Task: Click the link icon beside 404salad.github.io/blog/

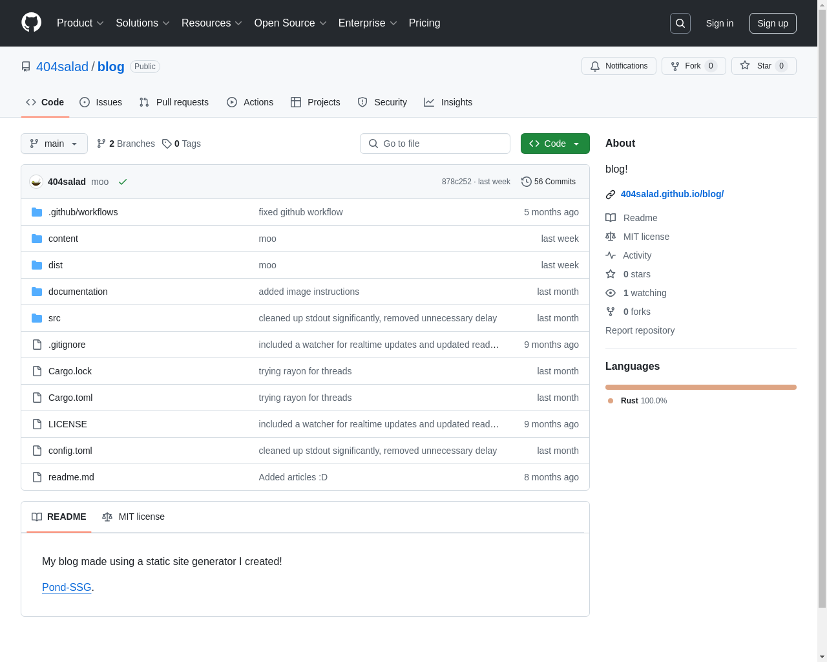Action: 611,195
